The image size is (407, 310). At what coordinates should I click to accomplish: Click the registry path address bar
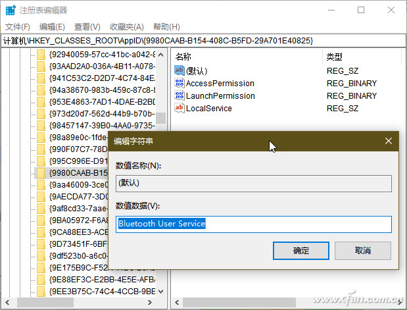click(204, 41)
